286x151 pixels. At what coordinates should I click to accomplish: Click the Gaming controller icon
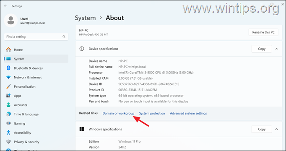click(8, 123)
